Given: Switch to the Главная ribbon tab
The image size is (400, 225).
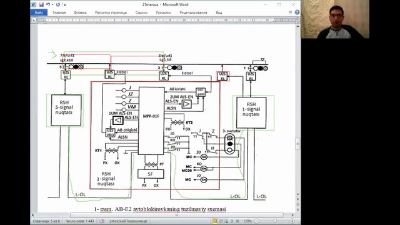Looking at the screenshot, I should coord(59,12).
